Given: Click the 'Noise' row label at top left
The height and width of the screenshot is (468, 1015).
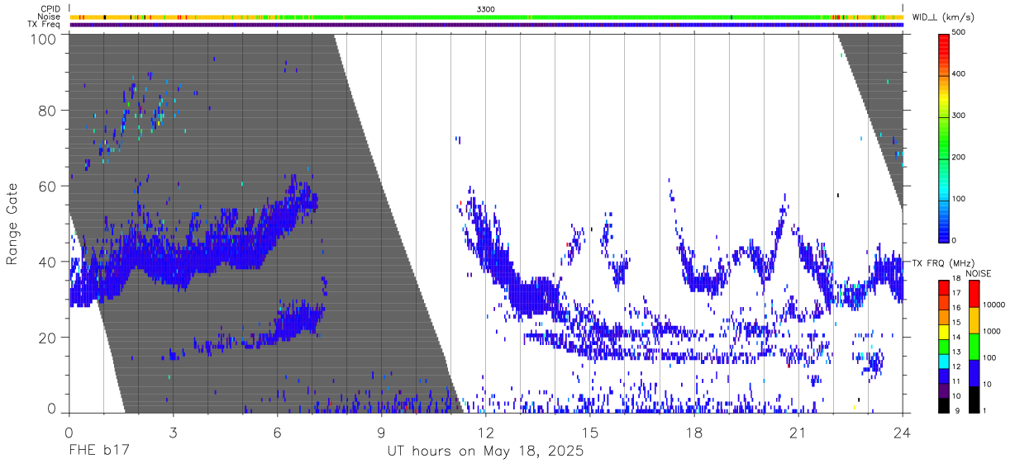Looking at the screenshot, I should coord(49,17).
